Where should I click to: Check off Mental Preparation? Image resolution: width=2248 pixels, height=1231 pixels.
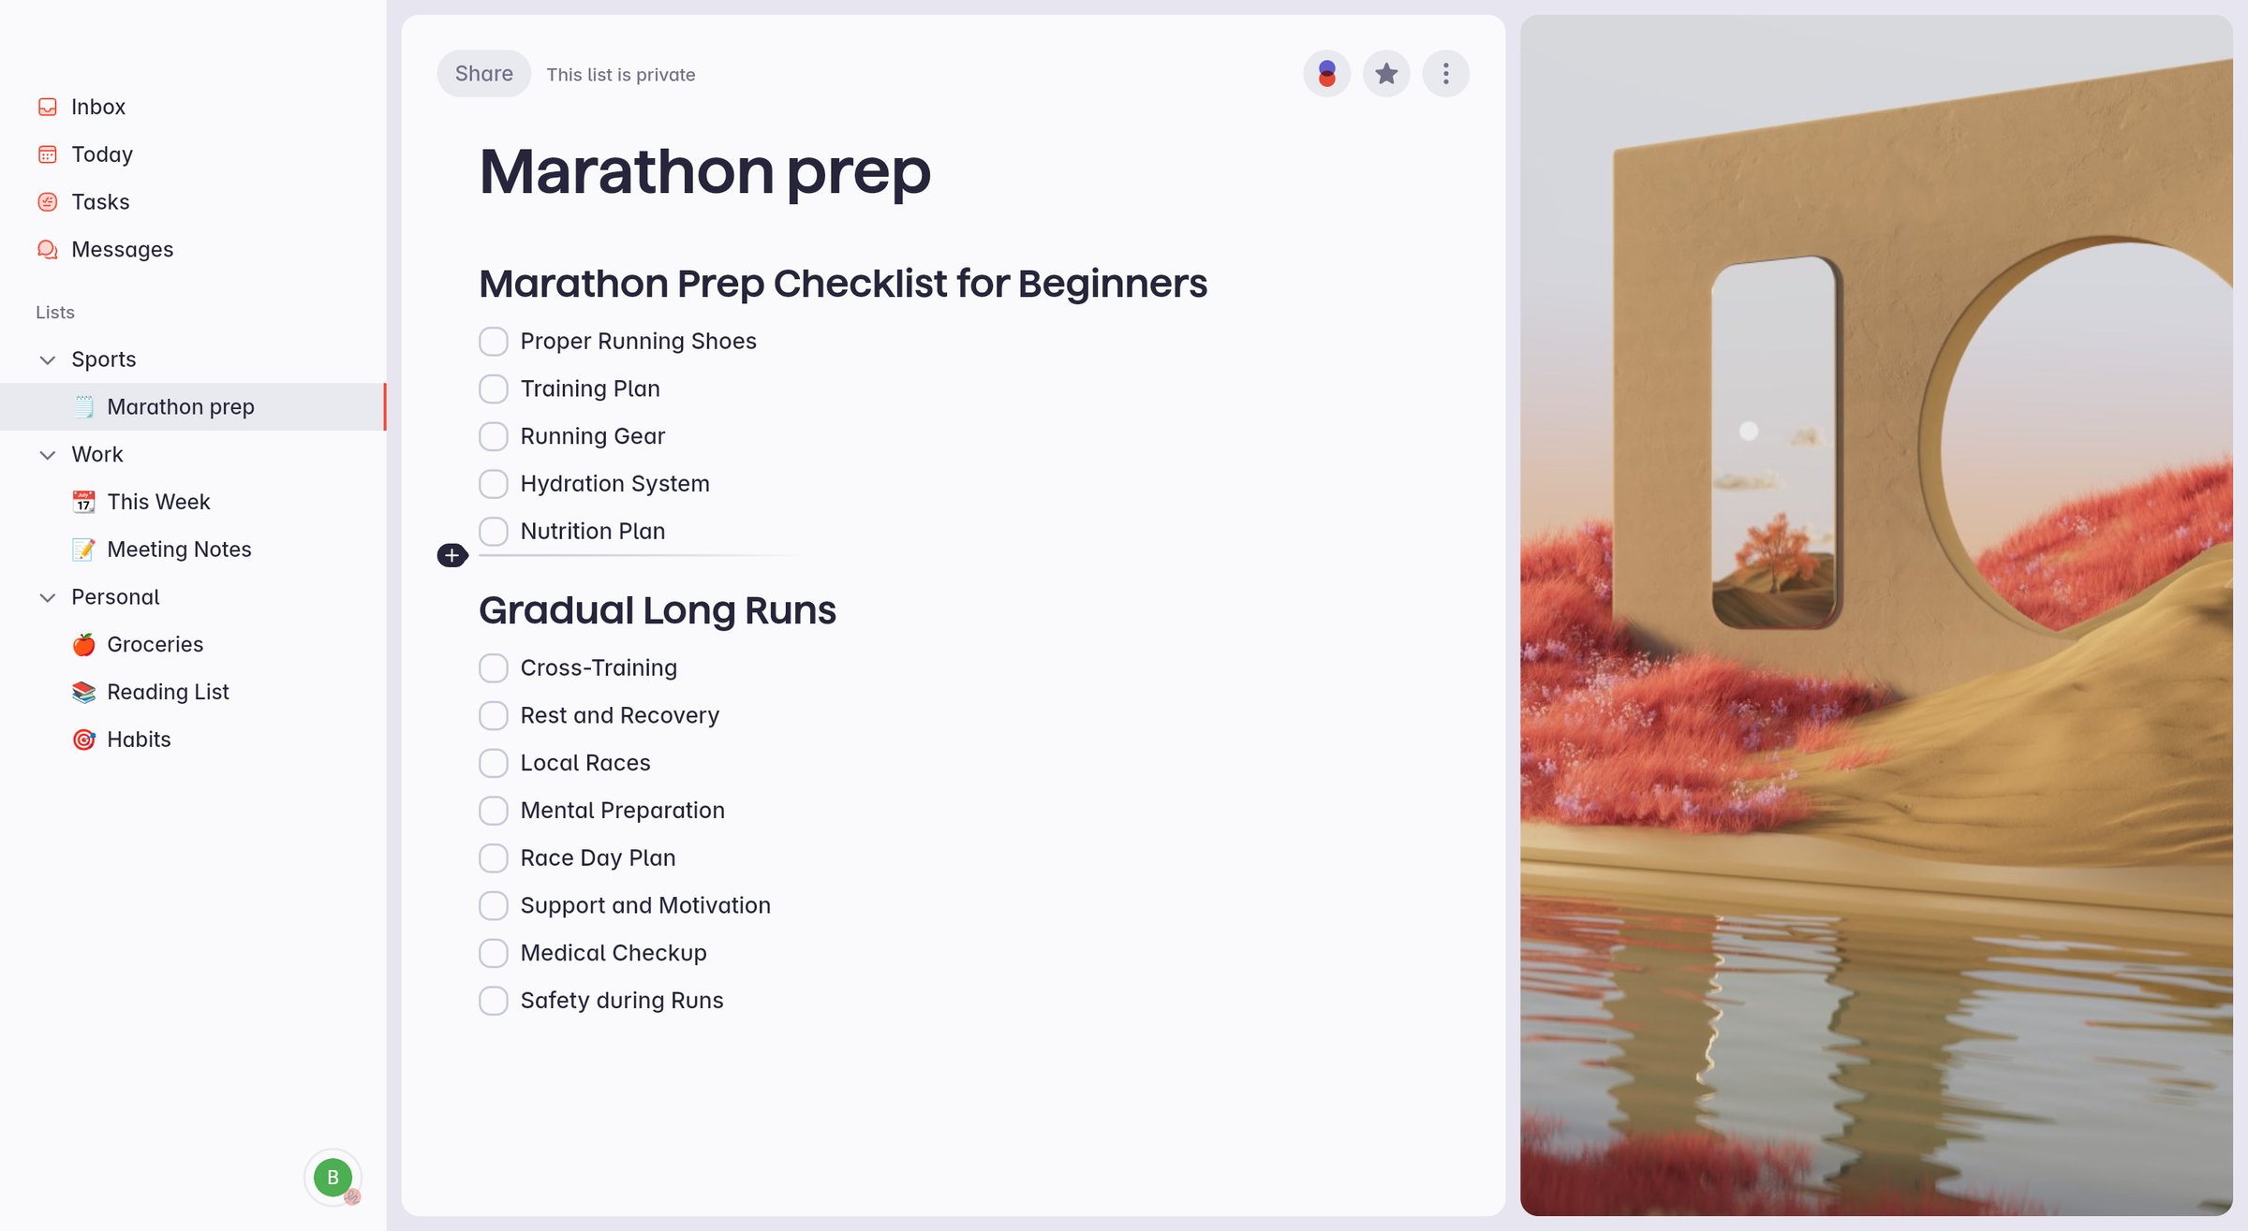click(494, 811)
